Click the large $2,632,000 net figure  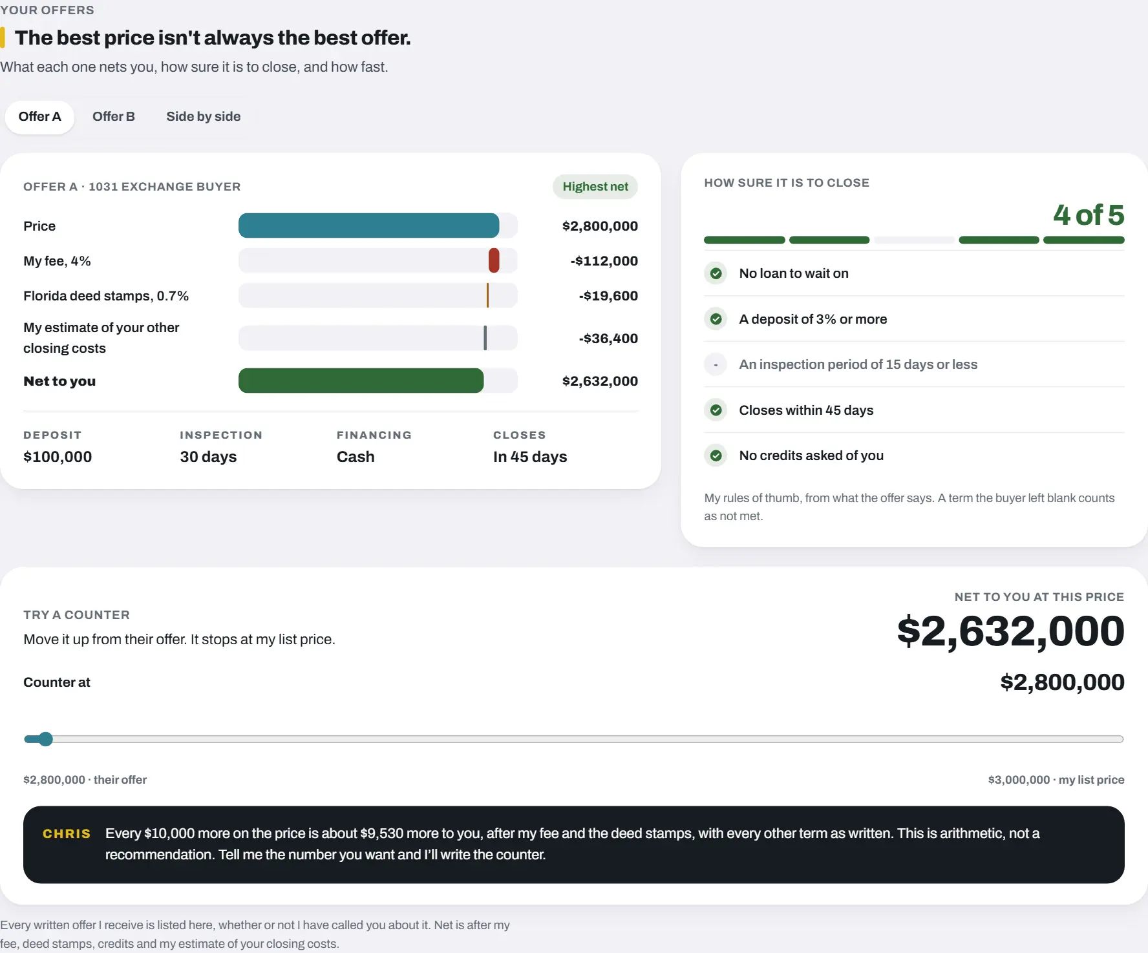coord(1011,631)
